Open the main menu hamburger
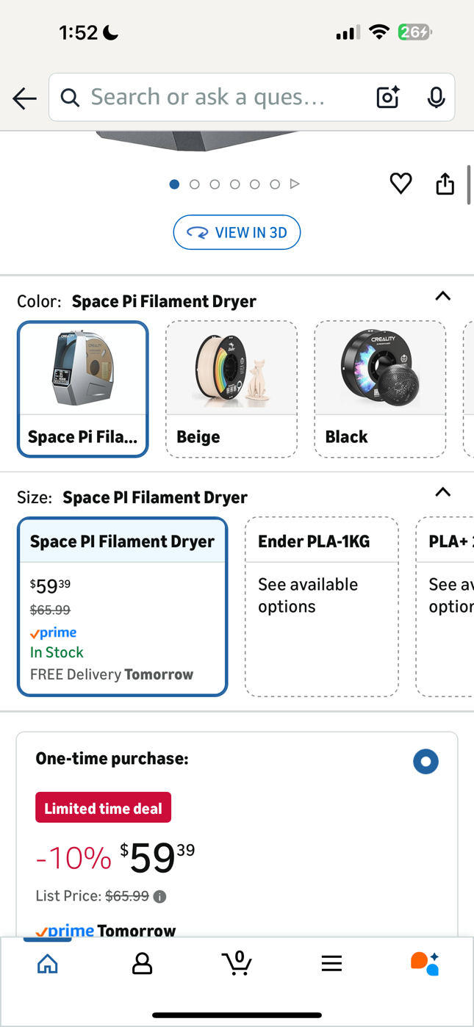This screenshot has height=1027, width=474. pyautogui.click(x=331, y=962)
